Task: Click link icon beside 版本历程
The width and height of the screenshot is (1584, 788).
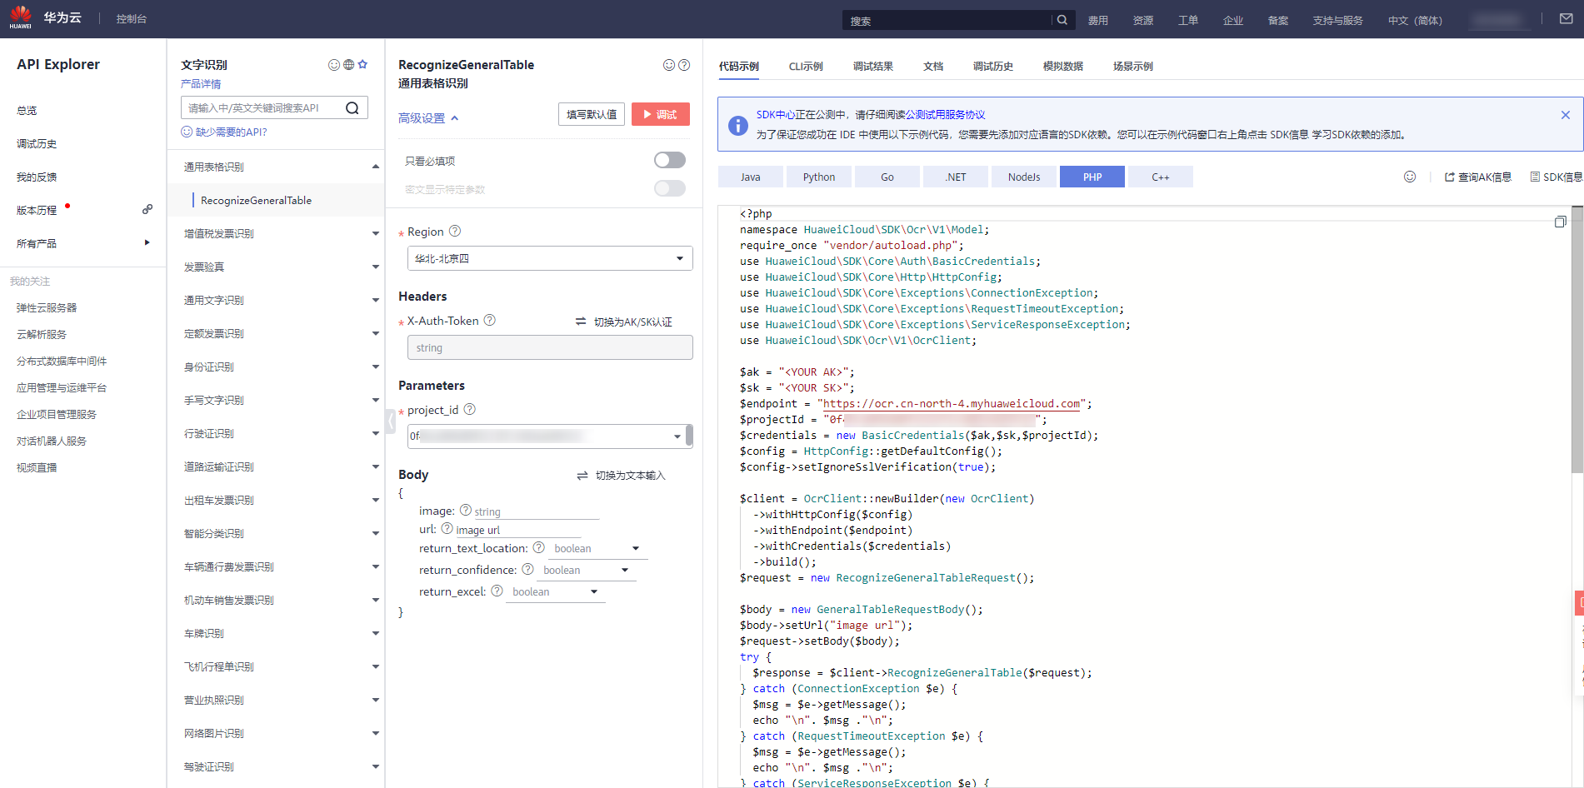Action: click(x=147, y=209)
